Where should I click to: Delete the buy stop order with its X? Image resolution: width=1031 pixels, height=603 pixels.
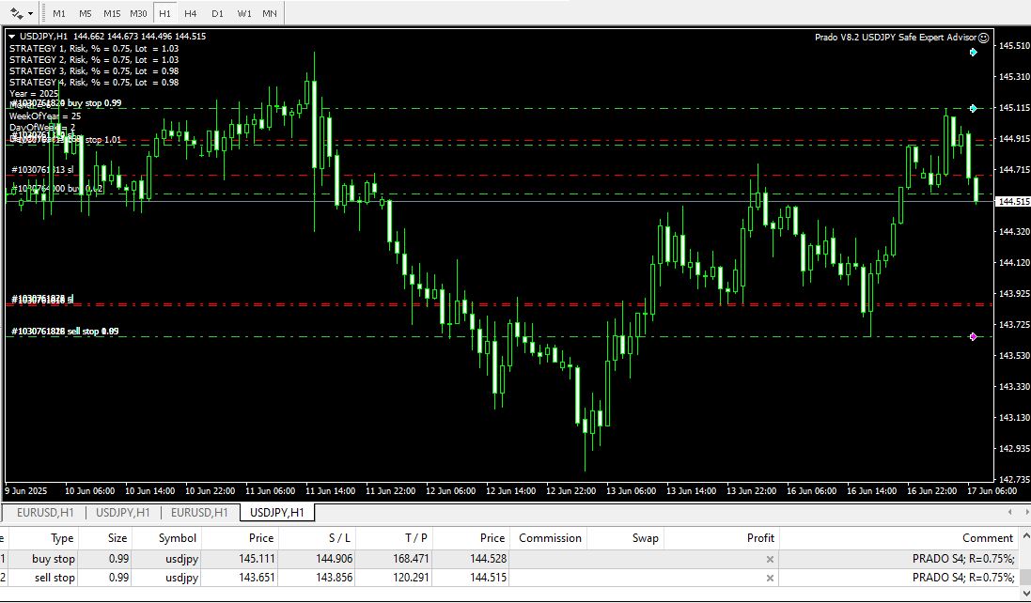770,560
